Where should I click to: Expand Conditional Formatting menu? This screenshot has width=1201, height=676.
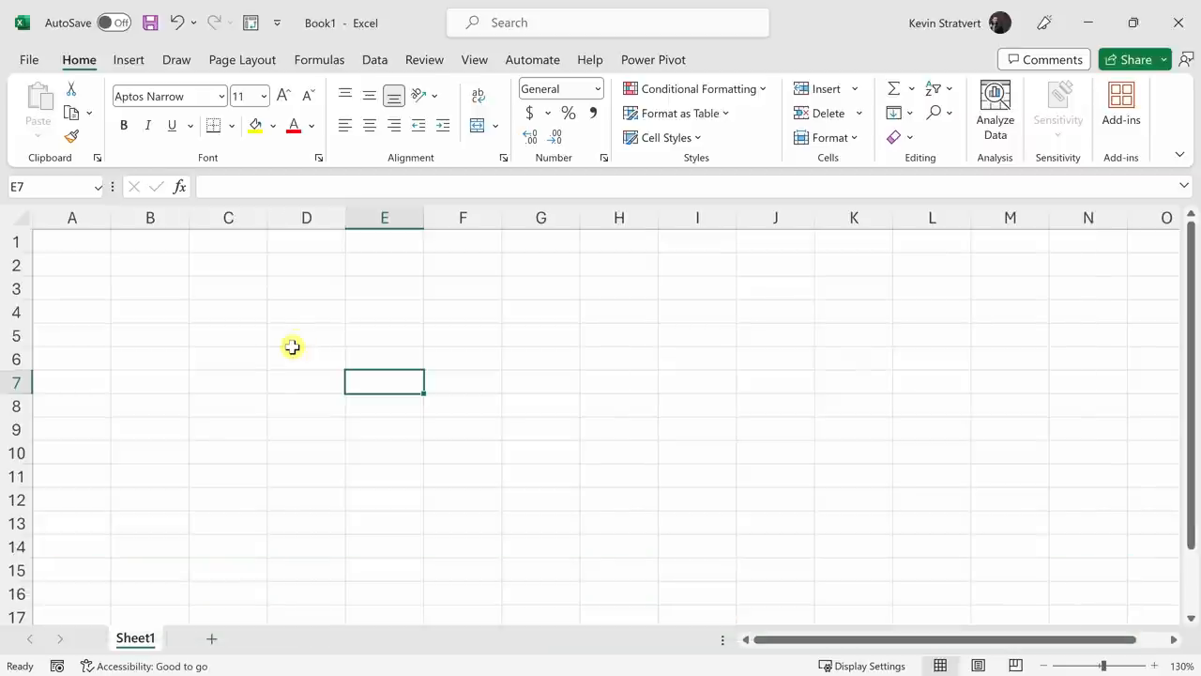pos(694,88)
